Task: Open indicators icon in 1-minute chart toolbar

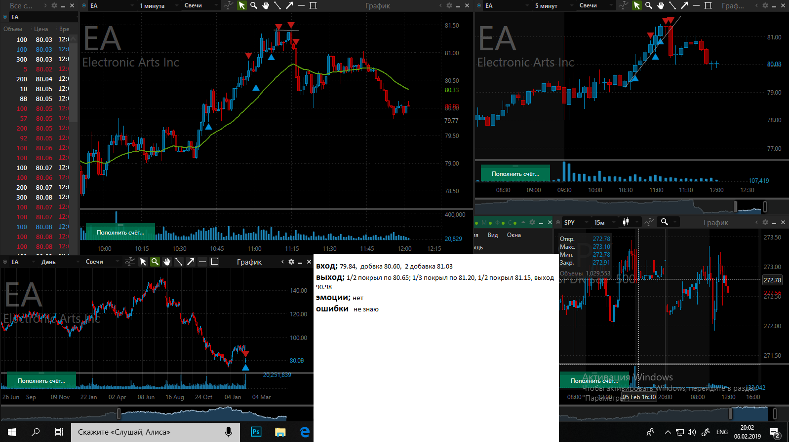Action: 228,5
